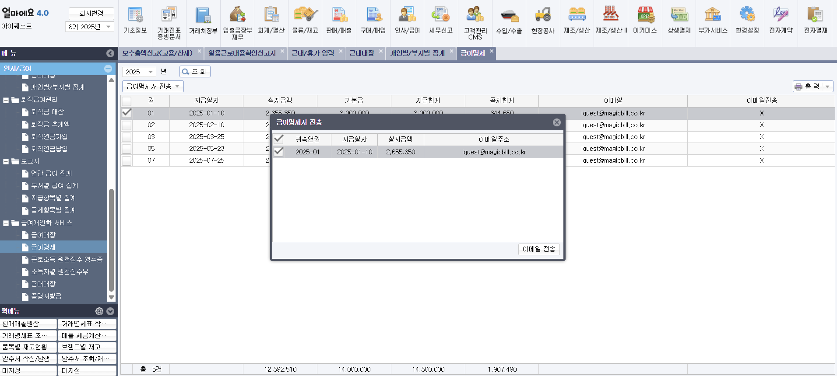This screenshot has width=837, height=376.
Task: Open the 구매/매입 icon
Action: (373, 20)
